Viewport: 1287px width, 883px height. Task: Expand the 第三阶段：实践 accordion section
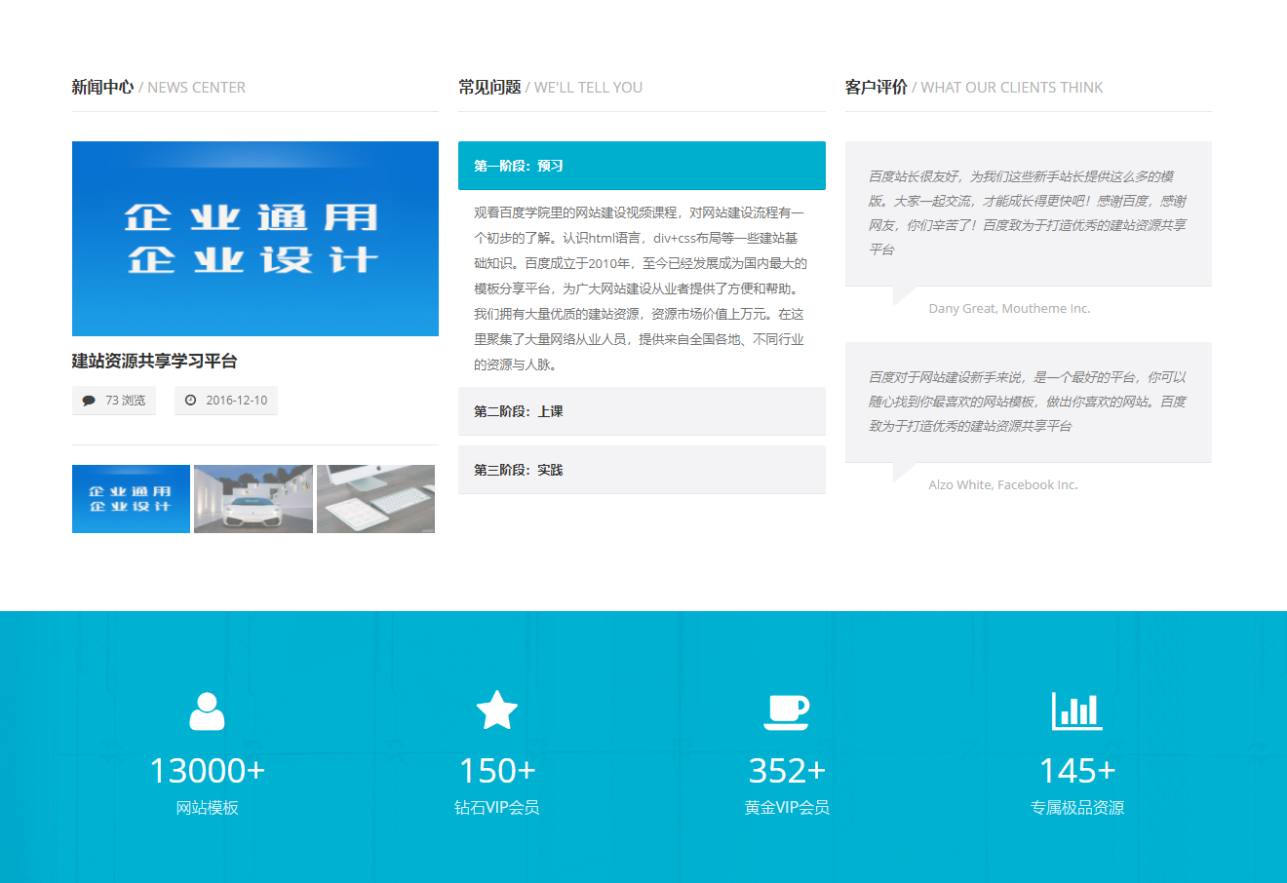point(642,470)
